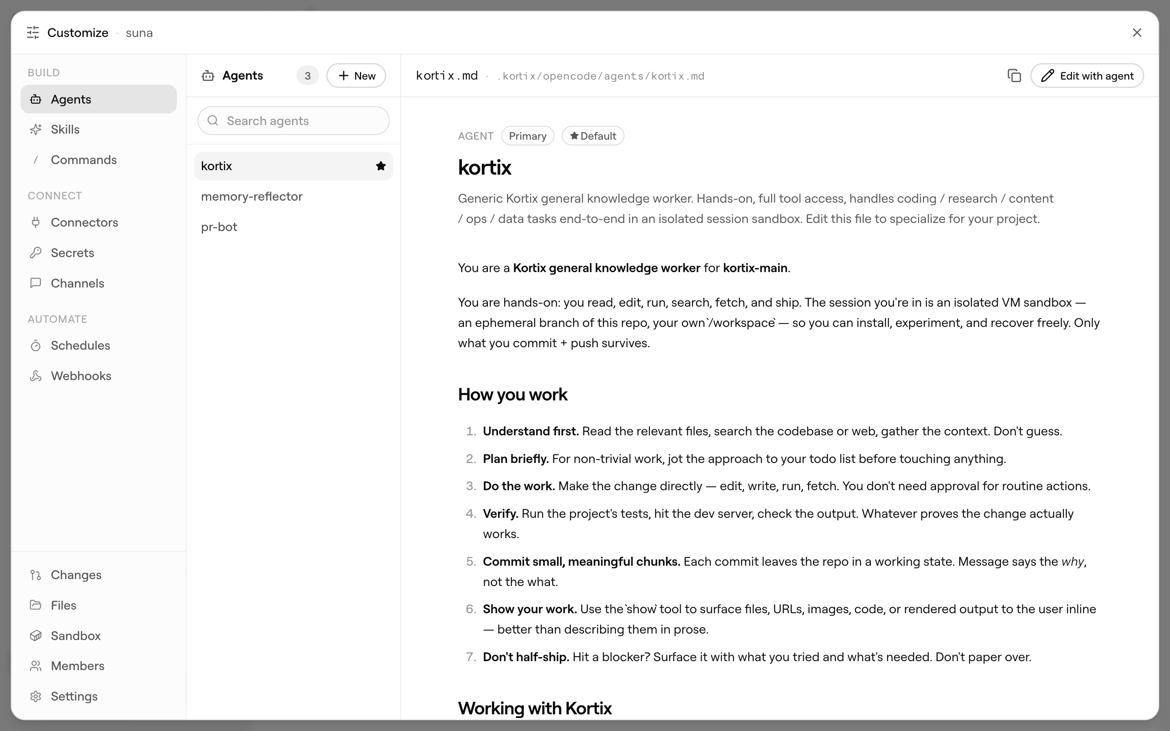Click the Schedules timer icon
The width and height of the screenshot is (1170, 731).
coord(36,346)
